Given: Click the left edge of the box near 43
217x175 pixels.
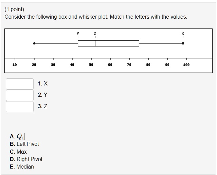Looking at the screenshot, I should [x=78, y=43].
